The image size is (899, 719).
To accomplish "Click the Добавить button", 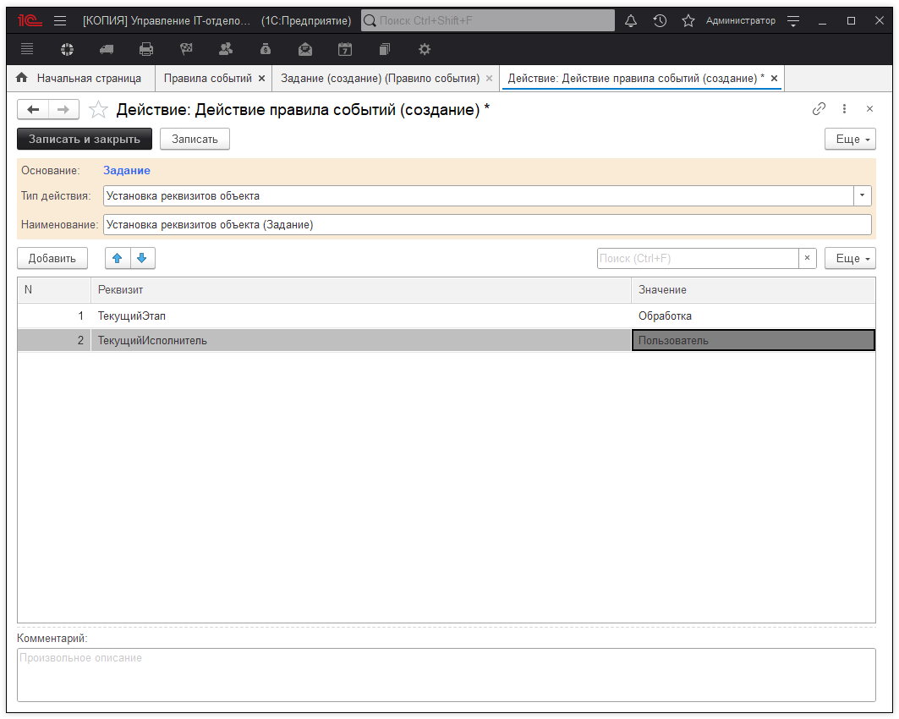I will coord(52,258).
